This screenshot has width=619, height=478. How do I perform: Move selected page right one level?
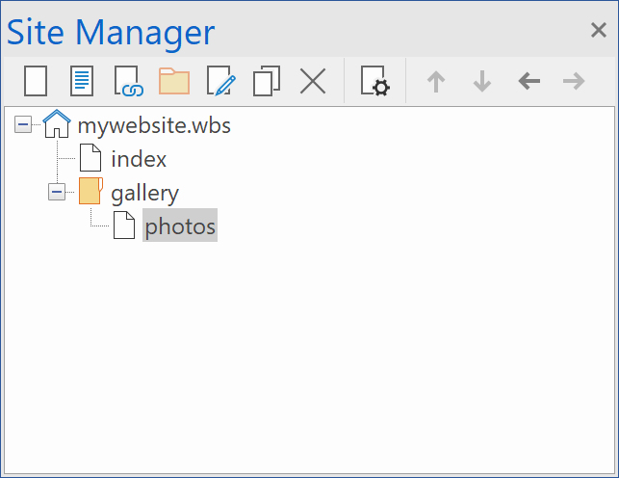[575, 82]
